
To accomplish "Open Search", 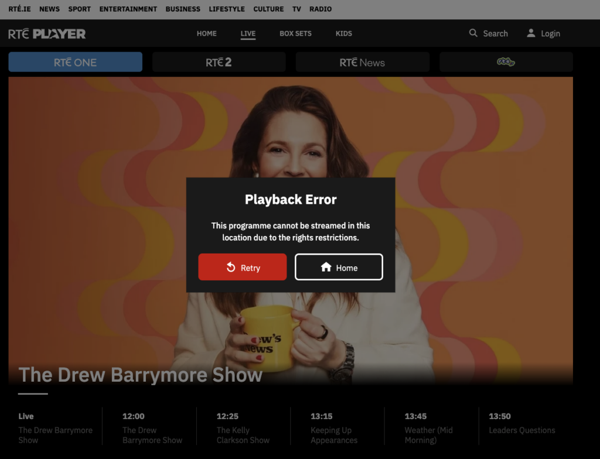I will (x=489, y=33).
